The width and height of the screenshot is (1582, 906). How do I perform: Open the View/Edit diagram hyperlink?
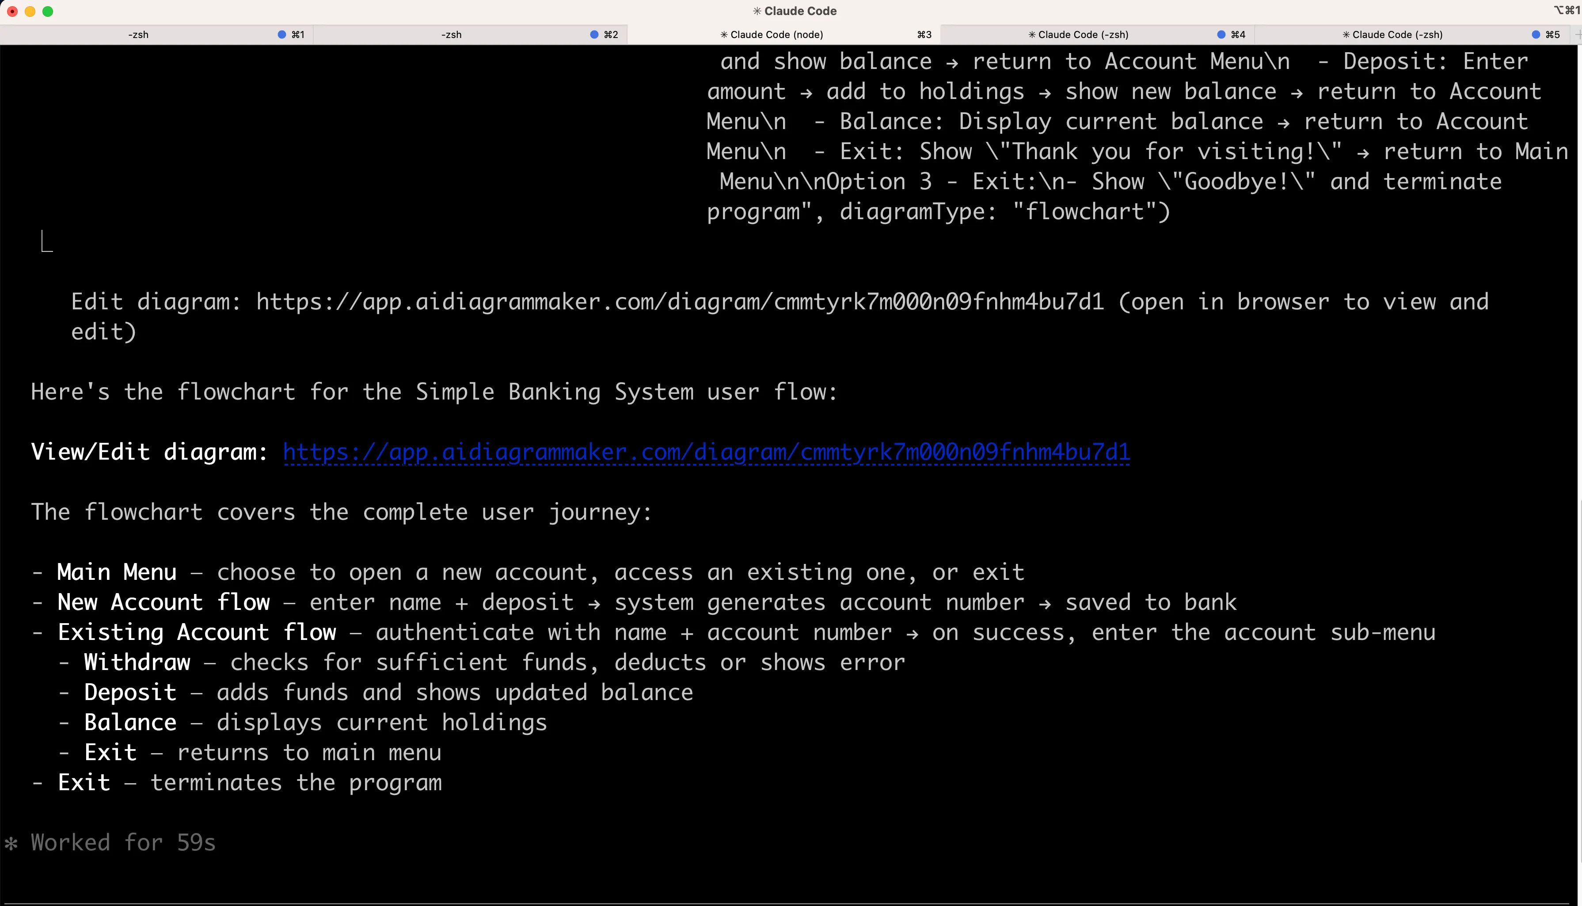click(x=706, y=452)
